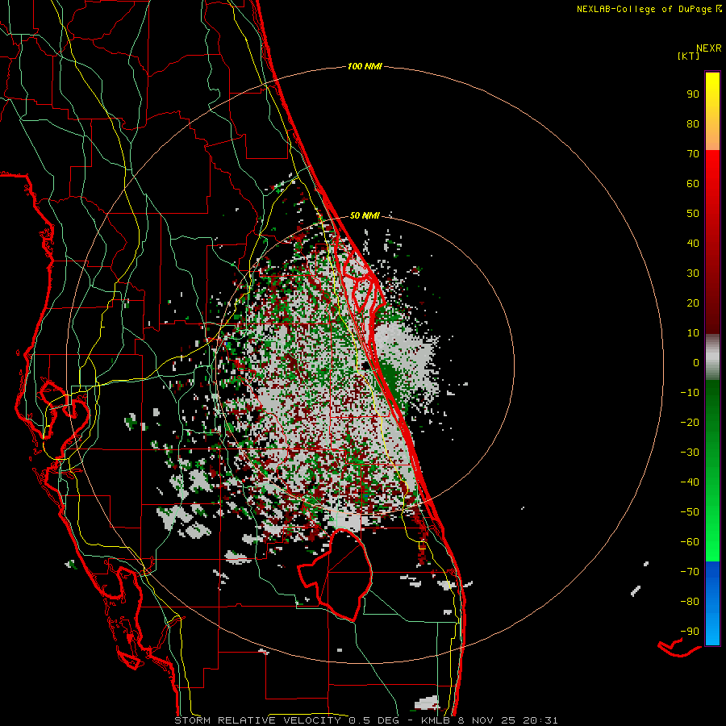
Task: Pick the blue segment of the velocity color bar
Action: pyautogui.click(x=712, y=603)
